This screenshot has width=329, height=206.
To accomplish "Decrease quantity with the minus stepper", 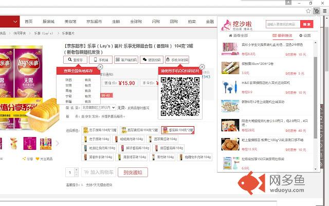I will 77,175.
